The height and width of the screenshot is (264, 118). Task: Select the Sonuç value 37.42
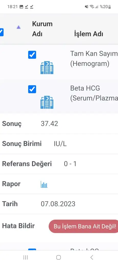coord(49,124)
